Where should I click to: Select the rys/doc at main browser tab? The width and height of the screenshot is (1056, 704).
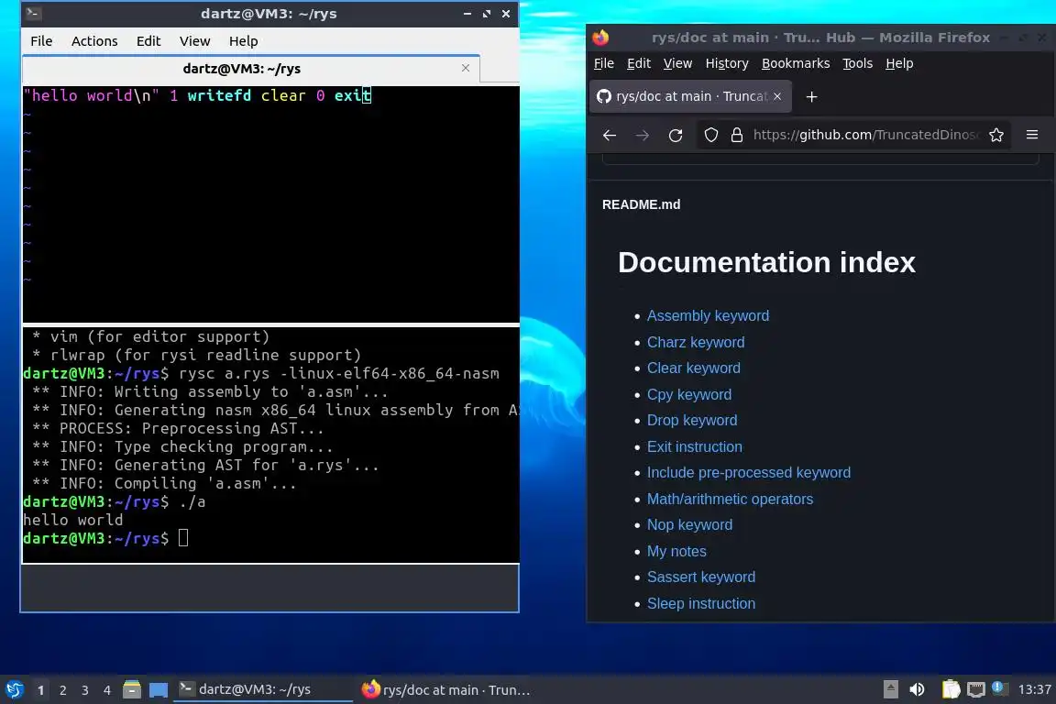[x=690, y=96]
